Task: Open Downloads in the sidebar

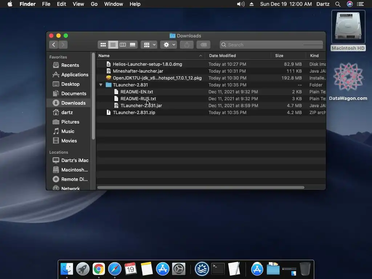Action: click(69, 103)
